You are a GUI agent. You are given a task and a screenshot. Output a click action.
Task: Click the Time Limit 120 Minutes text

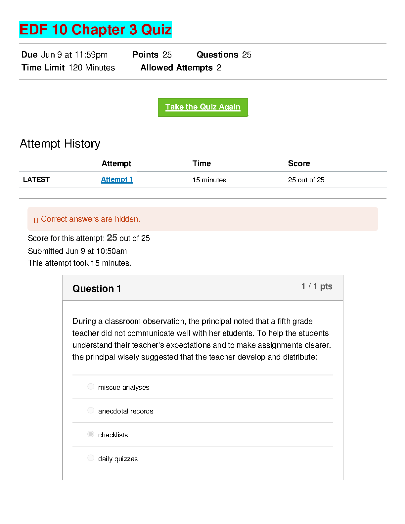coord(68,68)
